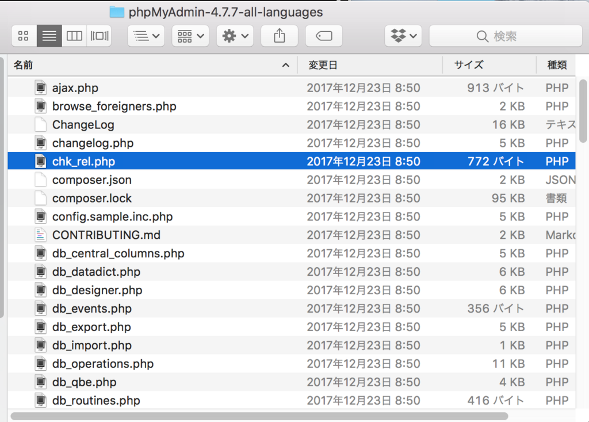The image size is (589, 422).
Task: Click the db_qbe.php file icon
Action: point(41,382)
